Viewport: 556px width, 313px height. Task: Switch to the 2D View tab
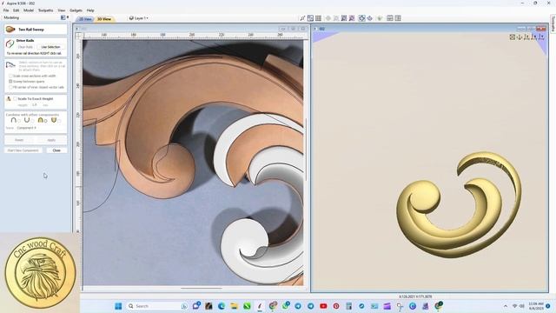pos(85,19)
